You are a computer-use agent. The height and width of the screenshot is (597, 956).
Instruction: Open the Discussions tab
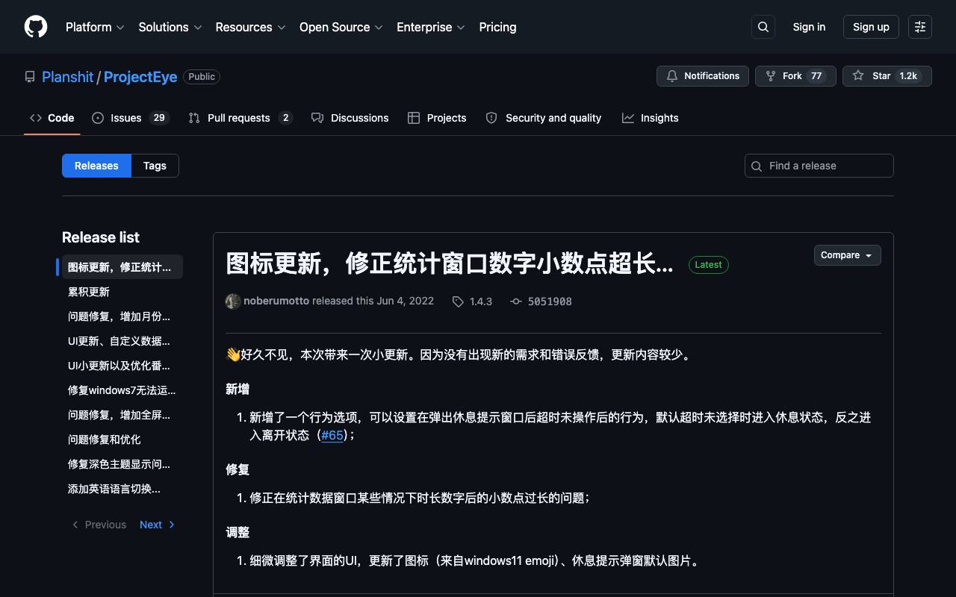pos(350,118)
